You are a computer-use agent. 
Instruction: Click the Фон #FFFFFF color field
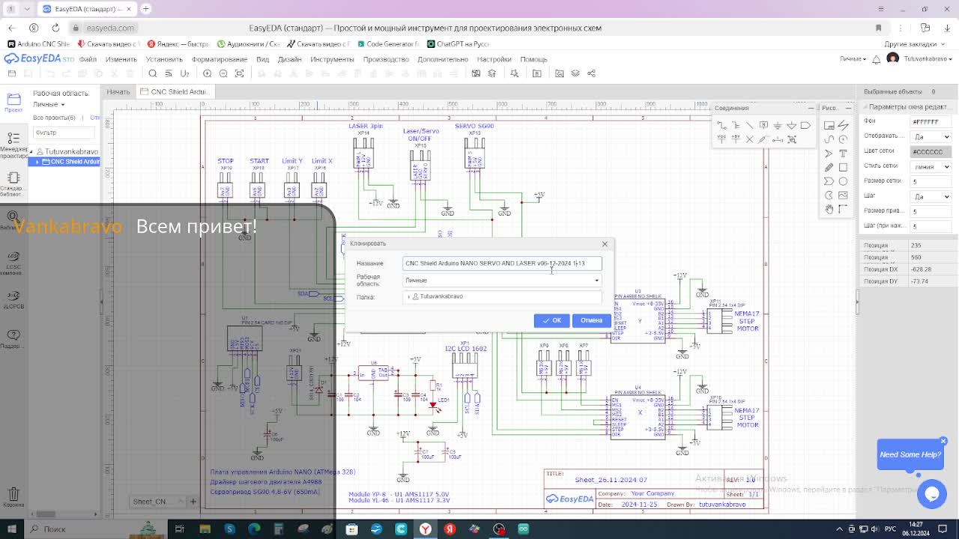(x=931, y=121)
